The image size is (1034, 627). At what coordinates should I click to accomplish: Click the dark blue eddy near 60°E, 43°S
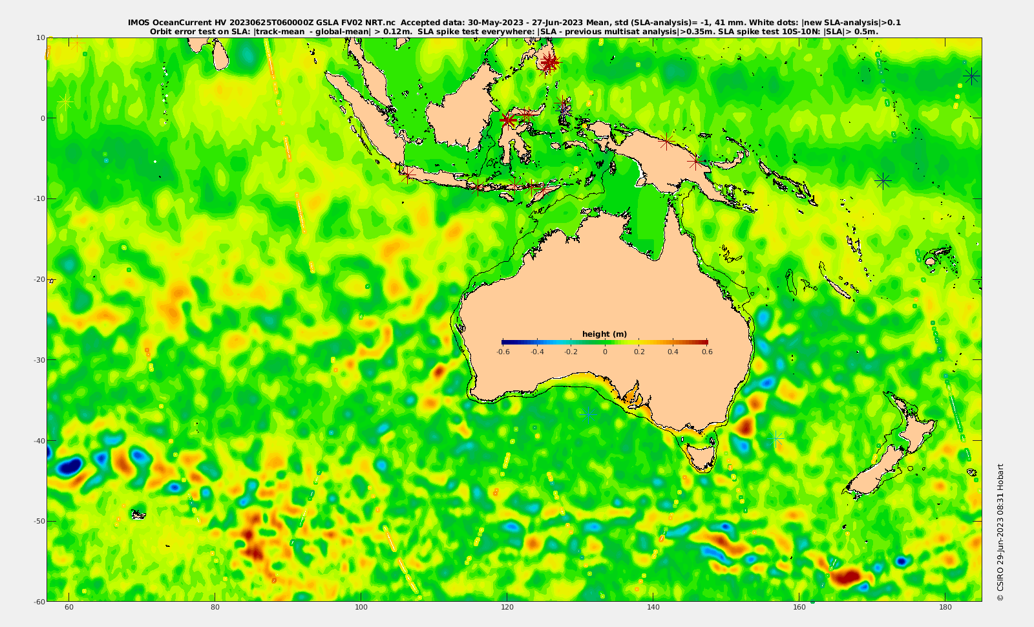click(68, 465)
